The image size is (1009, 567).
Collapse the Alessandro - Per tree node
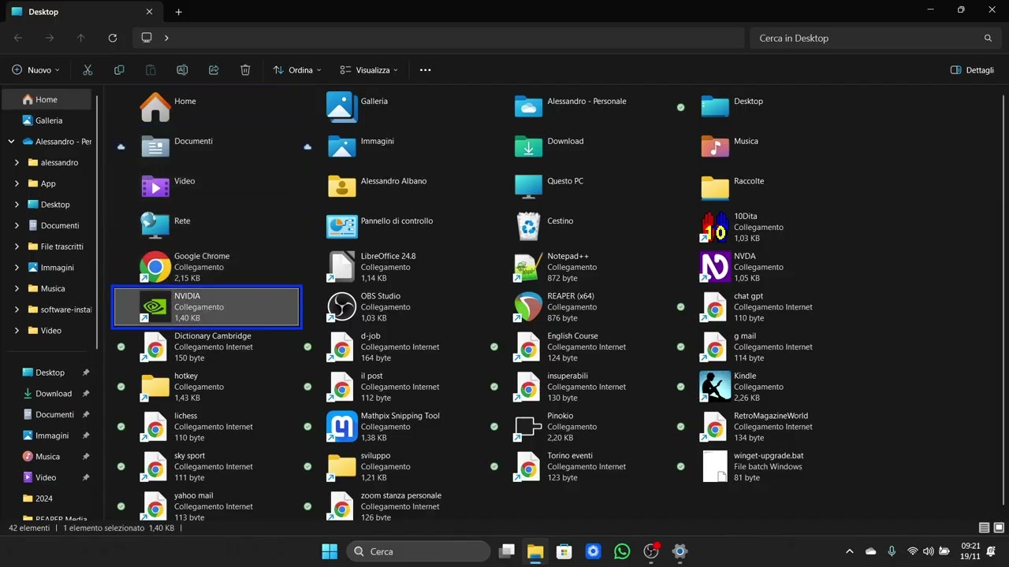click(x=11, y=142)
